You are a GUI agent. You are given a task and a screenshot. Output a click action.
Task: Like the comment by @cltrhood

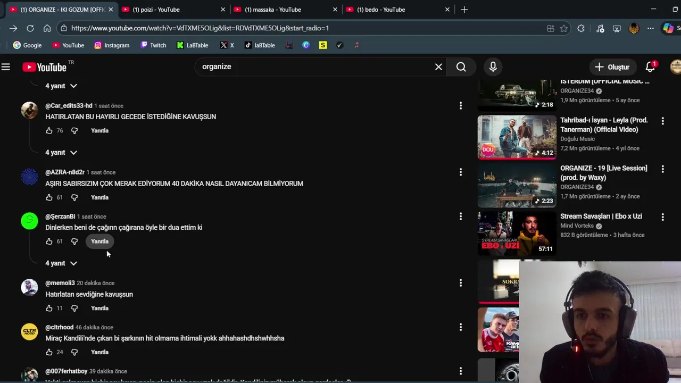point(49,352)
